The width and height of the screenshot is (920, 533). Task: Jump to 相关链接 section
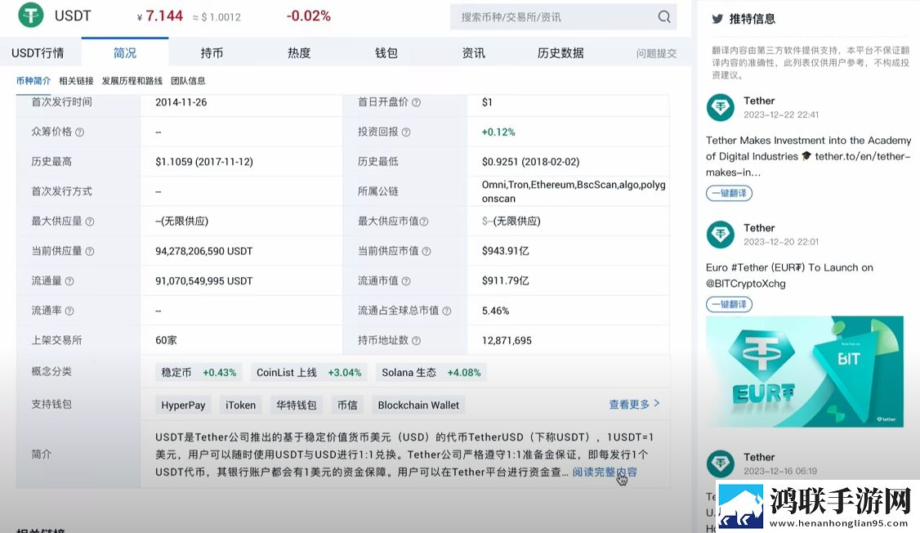pyautogui.click(x=76, y=80)
